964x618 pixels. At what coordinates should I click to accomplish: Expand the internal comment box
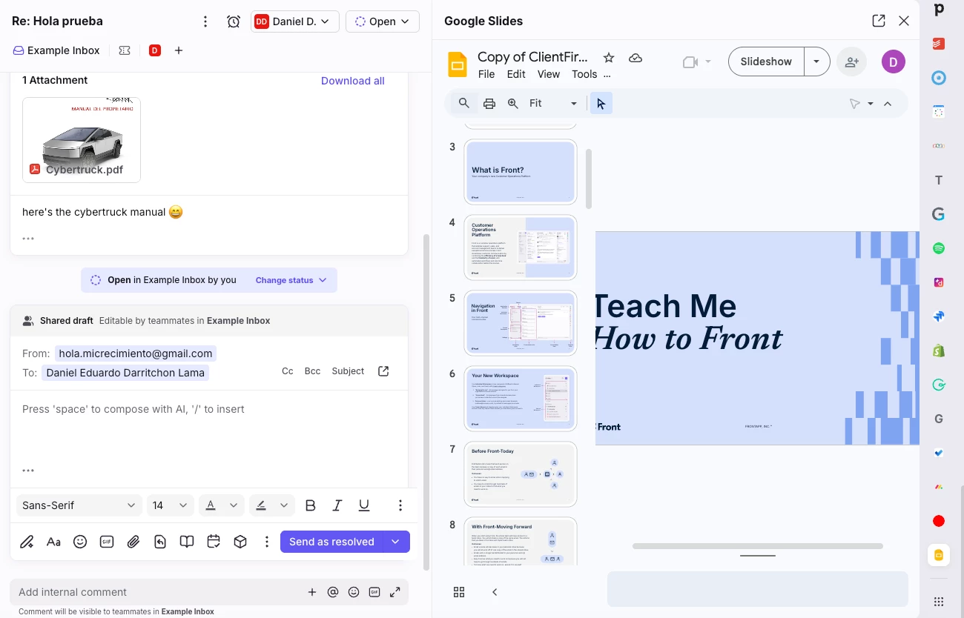coord(395,592)
